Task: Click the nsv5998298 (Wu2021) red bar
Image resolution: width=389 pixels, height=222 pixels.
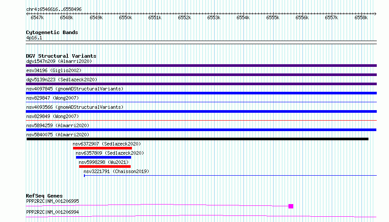Action: (x=105, y=166)
